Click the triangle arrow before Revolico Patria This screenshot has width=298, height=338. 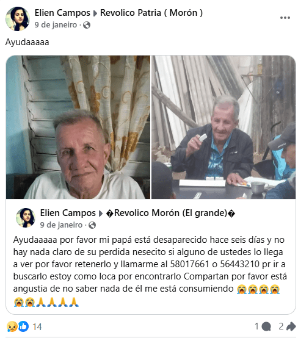click(x=95, y=13)
